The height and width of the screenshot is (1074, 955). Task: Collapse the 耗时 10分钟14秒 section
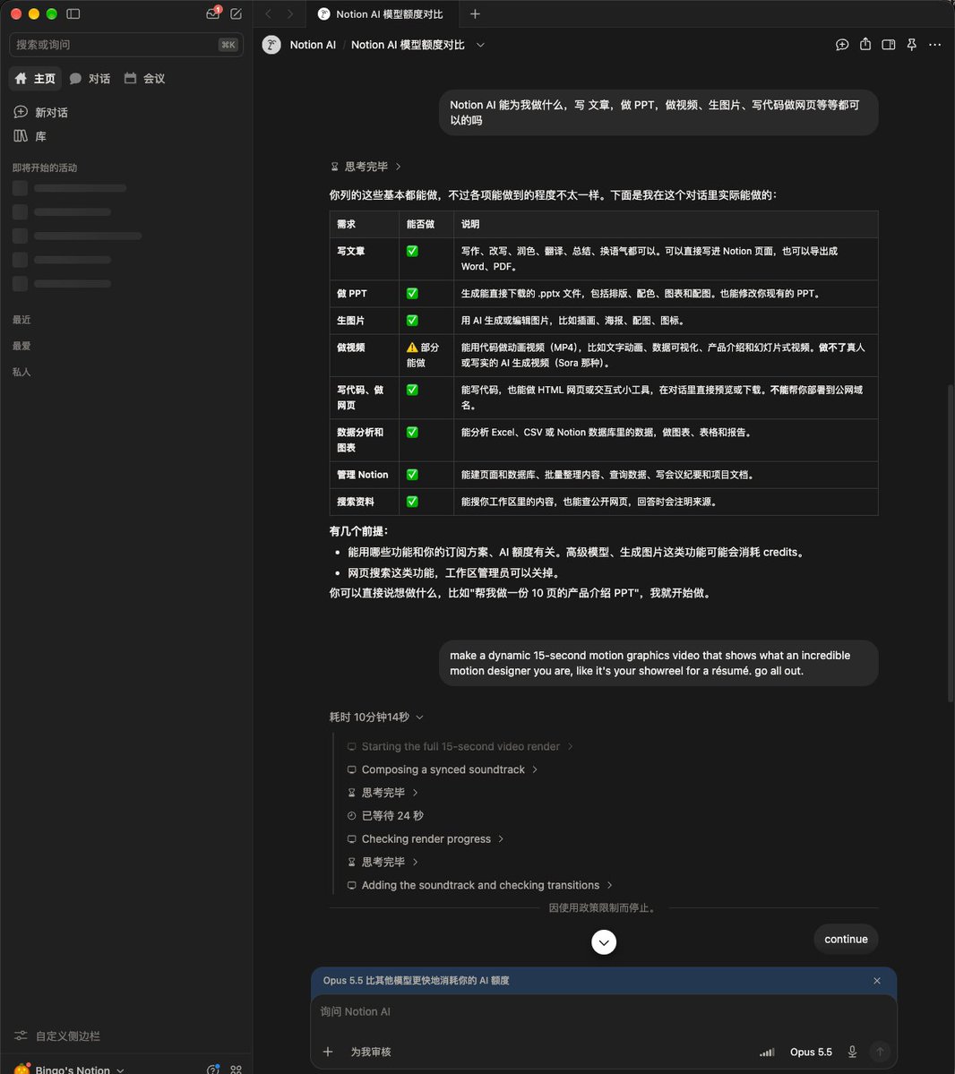376,717
